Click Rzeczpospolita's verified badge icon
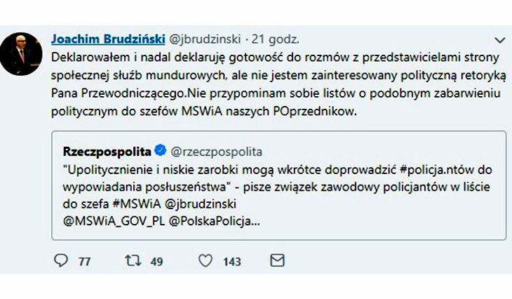This screenshot has width=512, height=299. coord(159,152)
